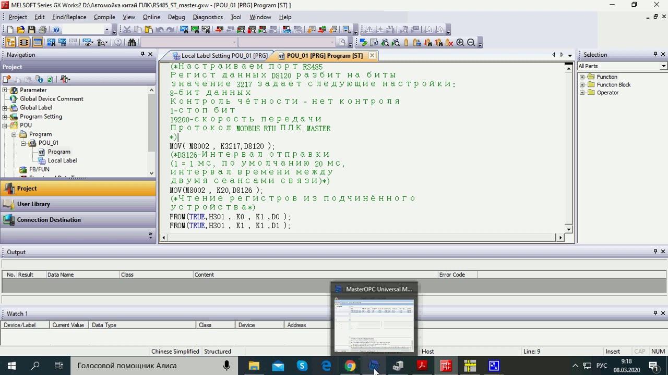
Task: Pin the Output panel
Action: click(655, 252)
